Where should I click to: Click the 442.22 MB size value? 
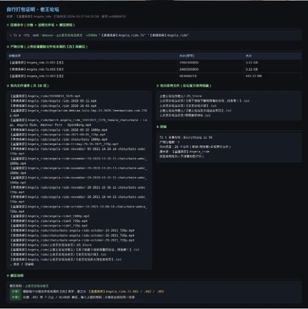pos(253,76)
